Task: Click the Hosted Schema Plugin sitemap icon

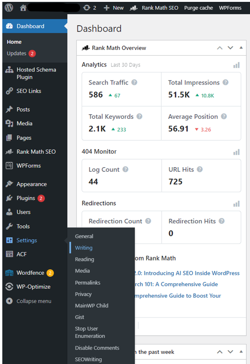Action: pyautogui.click(x=9, y=70)
